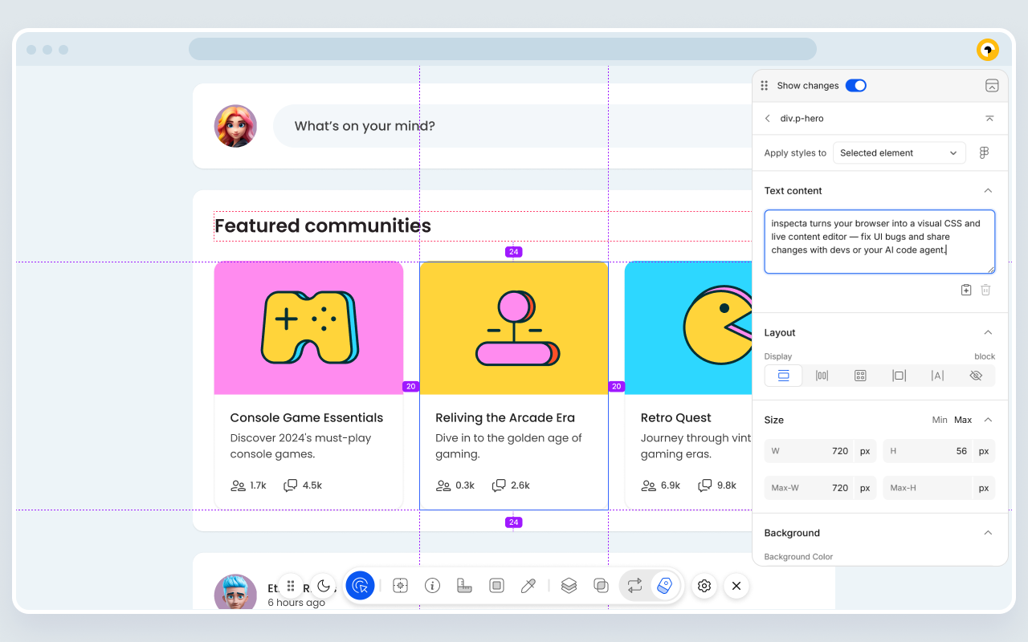Switch size mode to Min
The width and height of the screenshot is (1028, 642).
coord(939,420)
